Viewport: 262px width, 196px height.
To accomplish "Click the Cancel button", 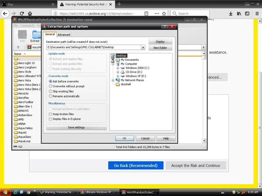I will point(145,138).
